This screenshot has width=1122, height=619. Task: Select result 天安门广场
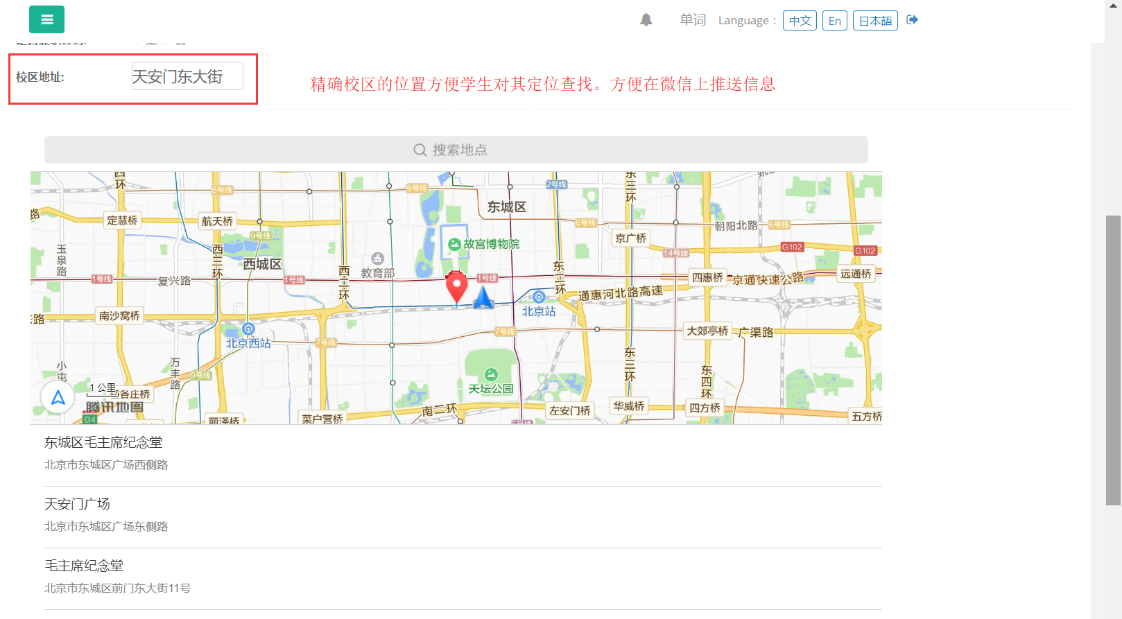463,514
